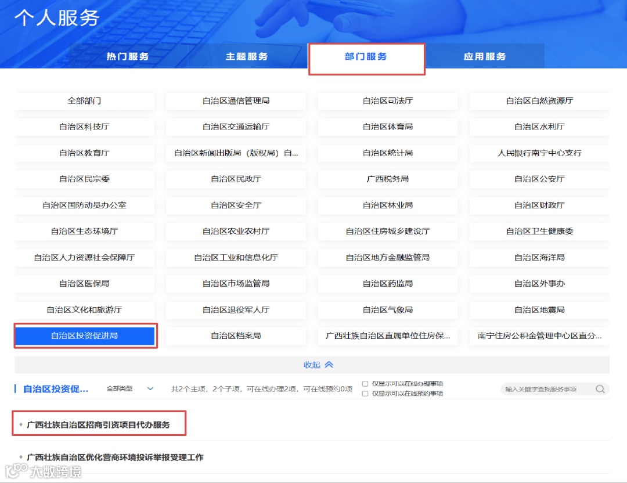Select 自治区档案局 department
Viewport: 627px width, 483px height.
click(236, 336)
